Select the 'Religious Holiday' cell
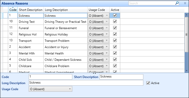The height and width of the screenshot is (98, 189). coord(65,34)
